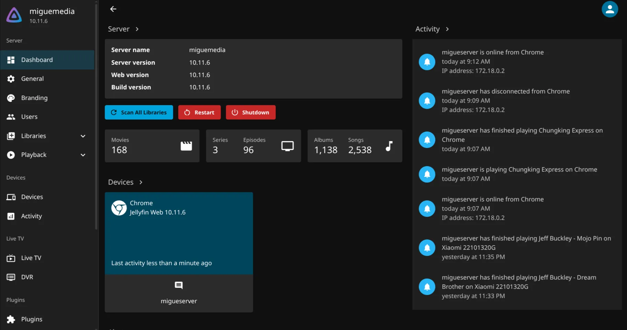Screen dimensions: 627x330
Task: Click 'migueserver is online from Chrome' 9:12 entry
Action: (x=492, y=52)
